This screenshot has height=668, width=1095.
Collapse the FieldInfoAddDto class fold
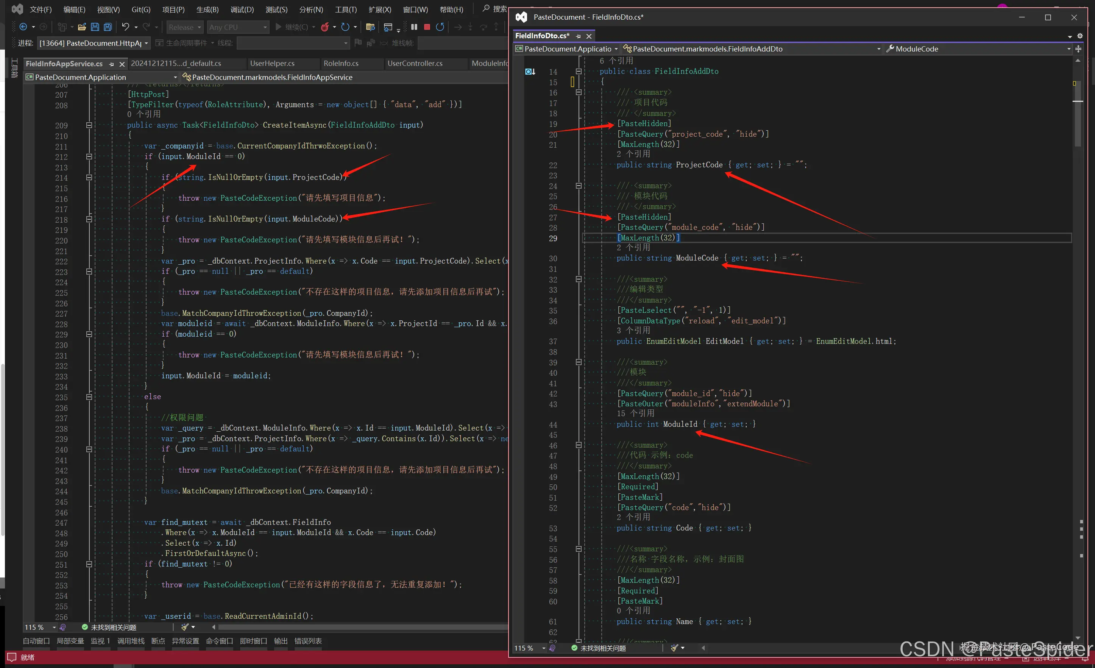coord(579,71)
